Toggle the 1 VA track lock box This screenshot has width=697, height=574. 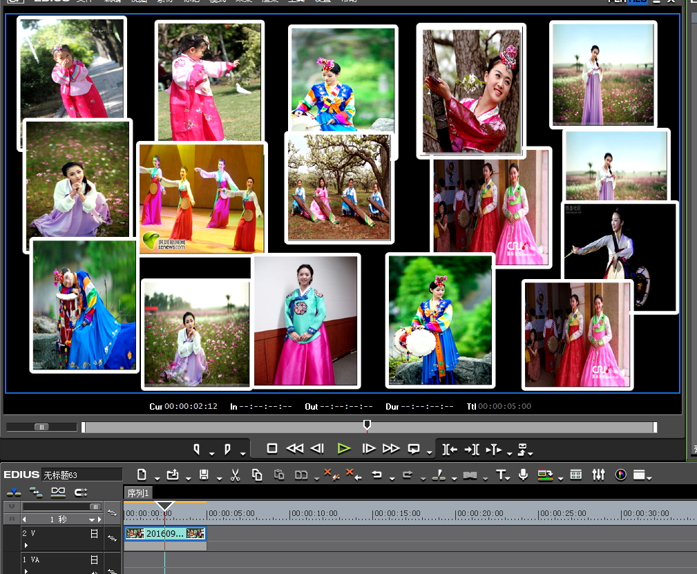(94, 560)
